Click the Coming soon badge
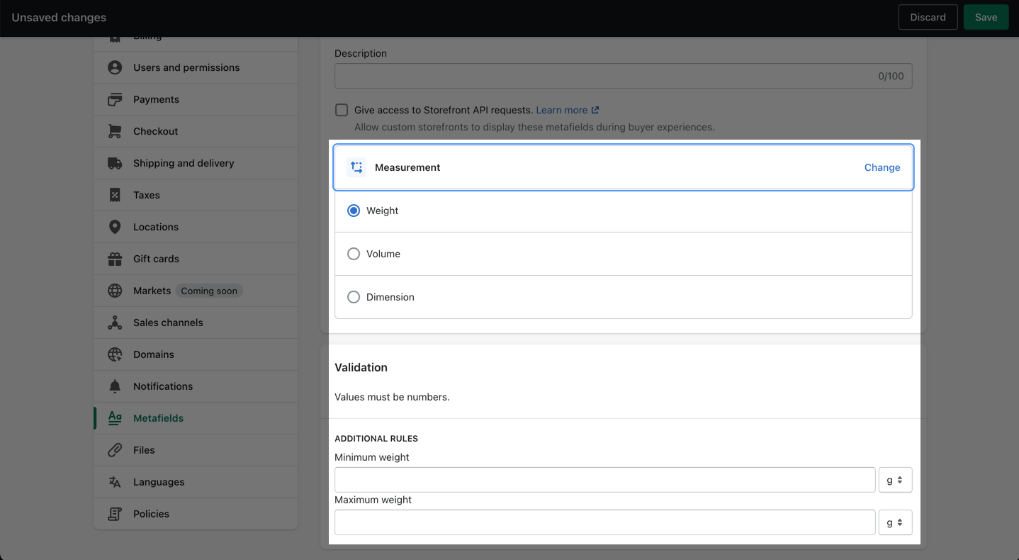Image resolution: width=1019 pixels, height=560 pixels. 209,291
